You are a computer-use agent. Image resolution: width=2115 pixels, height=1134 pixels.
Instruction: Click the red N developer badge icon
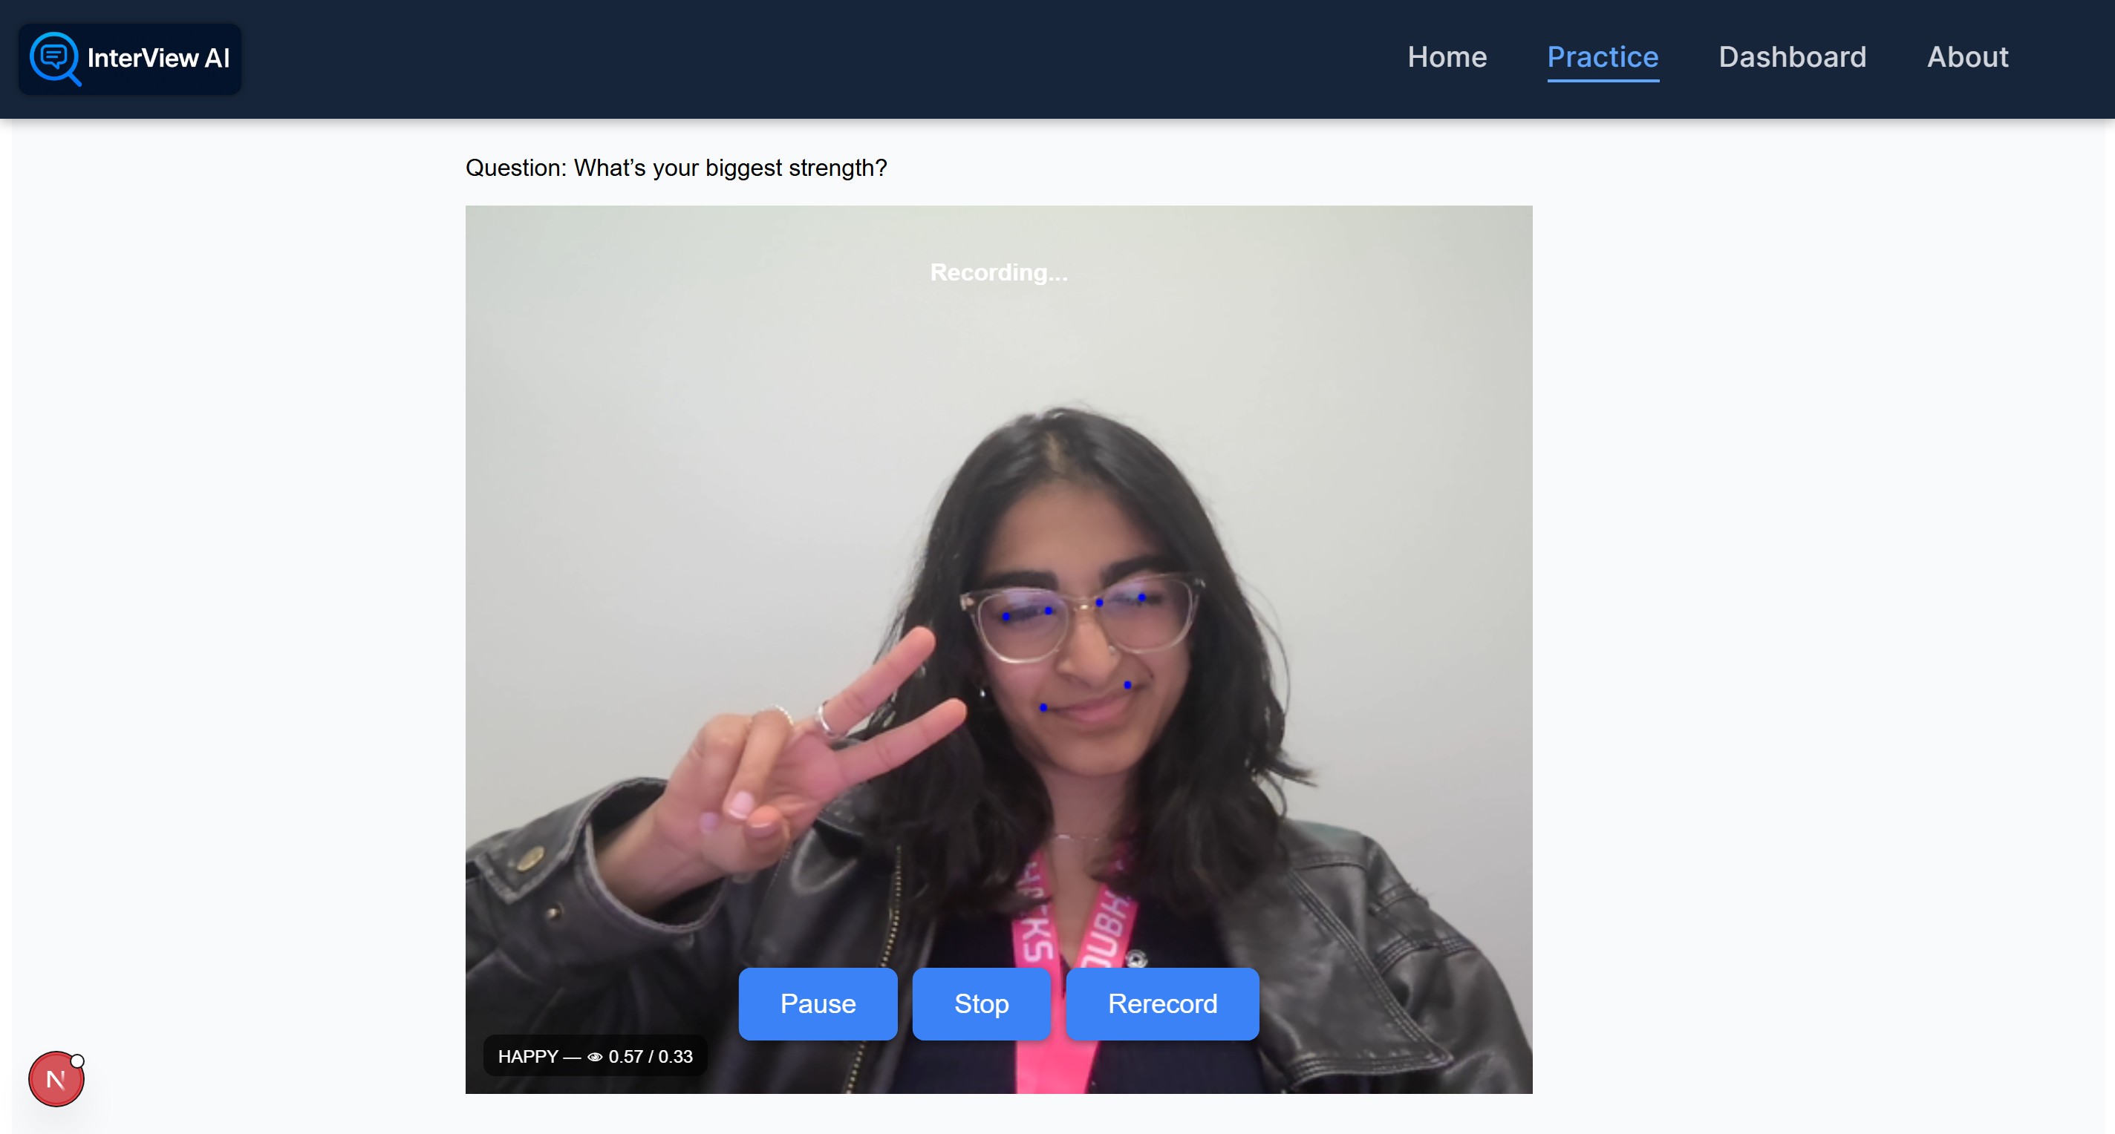[x=55, y=1080]
